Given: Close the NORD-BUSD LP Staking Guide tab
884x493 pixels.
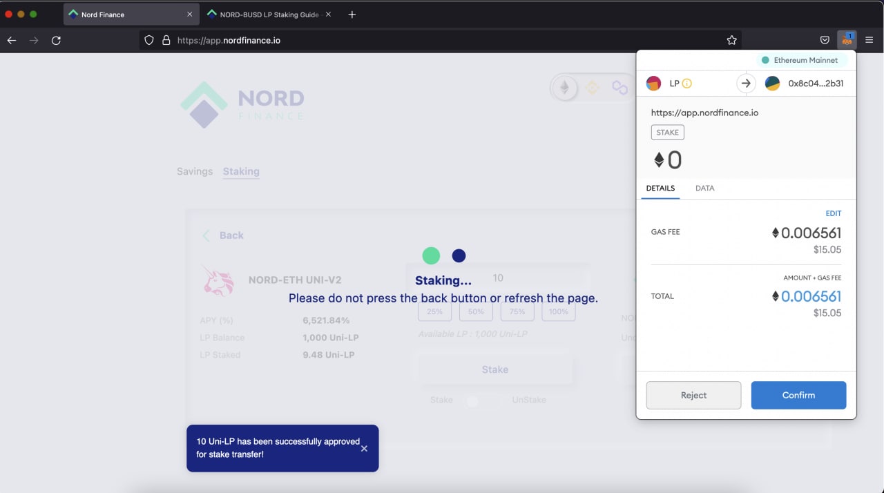Looking at the screenshot, I should click(328, 14).
